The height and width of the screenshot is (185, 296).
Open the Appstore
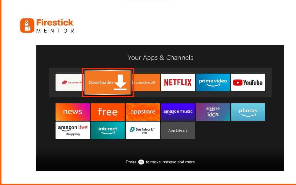tap(143, 112)
